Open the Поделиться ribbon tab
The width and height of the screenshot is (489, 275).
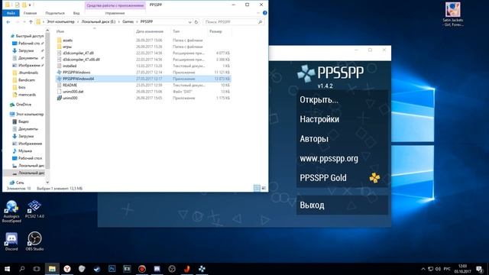click(55, 13)
